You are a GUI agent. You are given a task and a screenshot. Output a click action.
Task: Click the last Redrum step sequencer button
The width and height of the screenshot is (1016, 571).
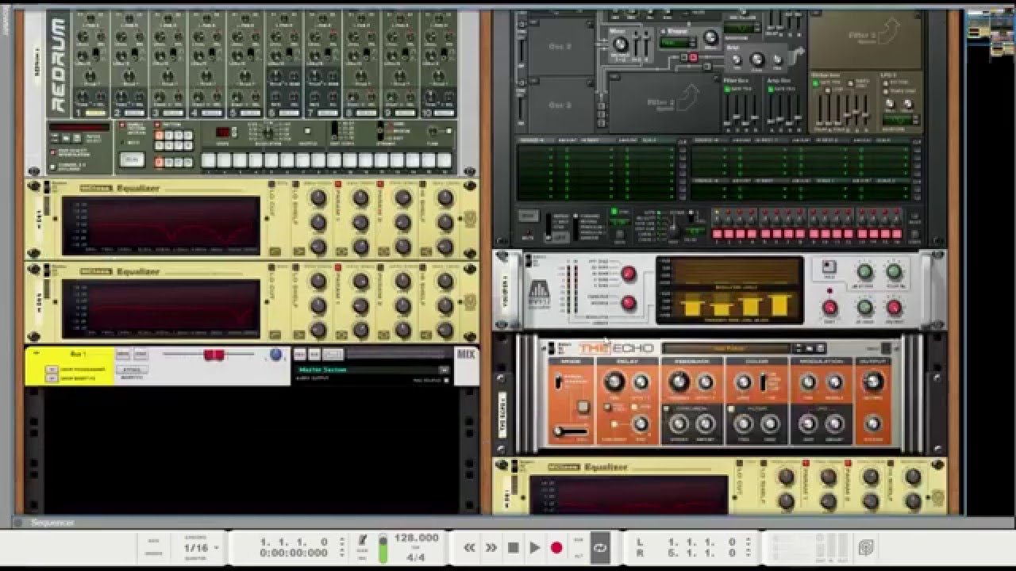tap(444, 160)
